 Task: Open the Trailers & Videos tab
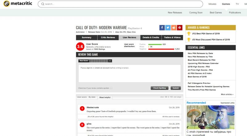point(172,38)
